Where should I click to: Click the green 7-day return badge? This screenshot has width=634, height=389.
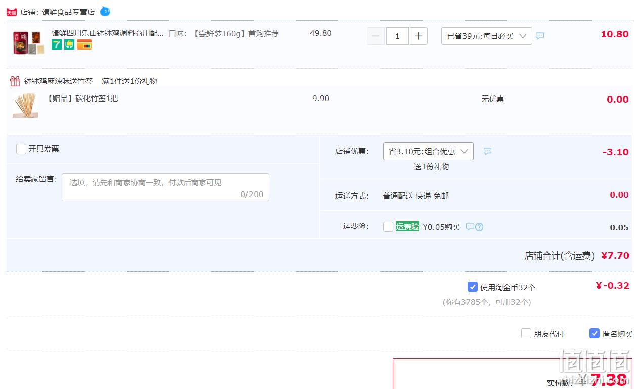(57, 44)
